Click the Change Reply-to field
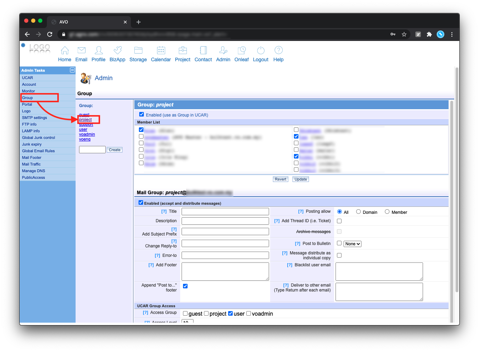The width and height of the screenshot is (479, 351). (225, 244)
